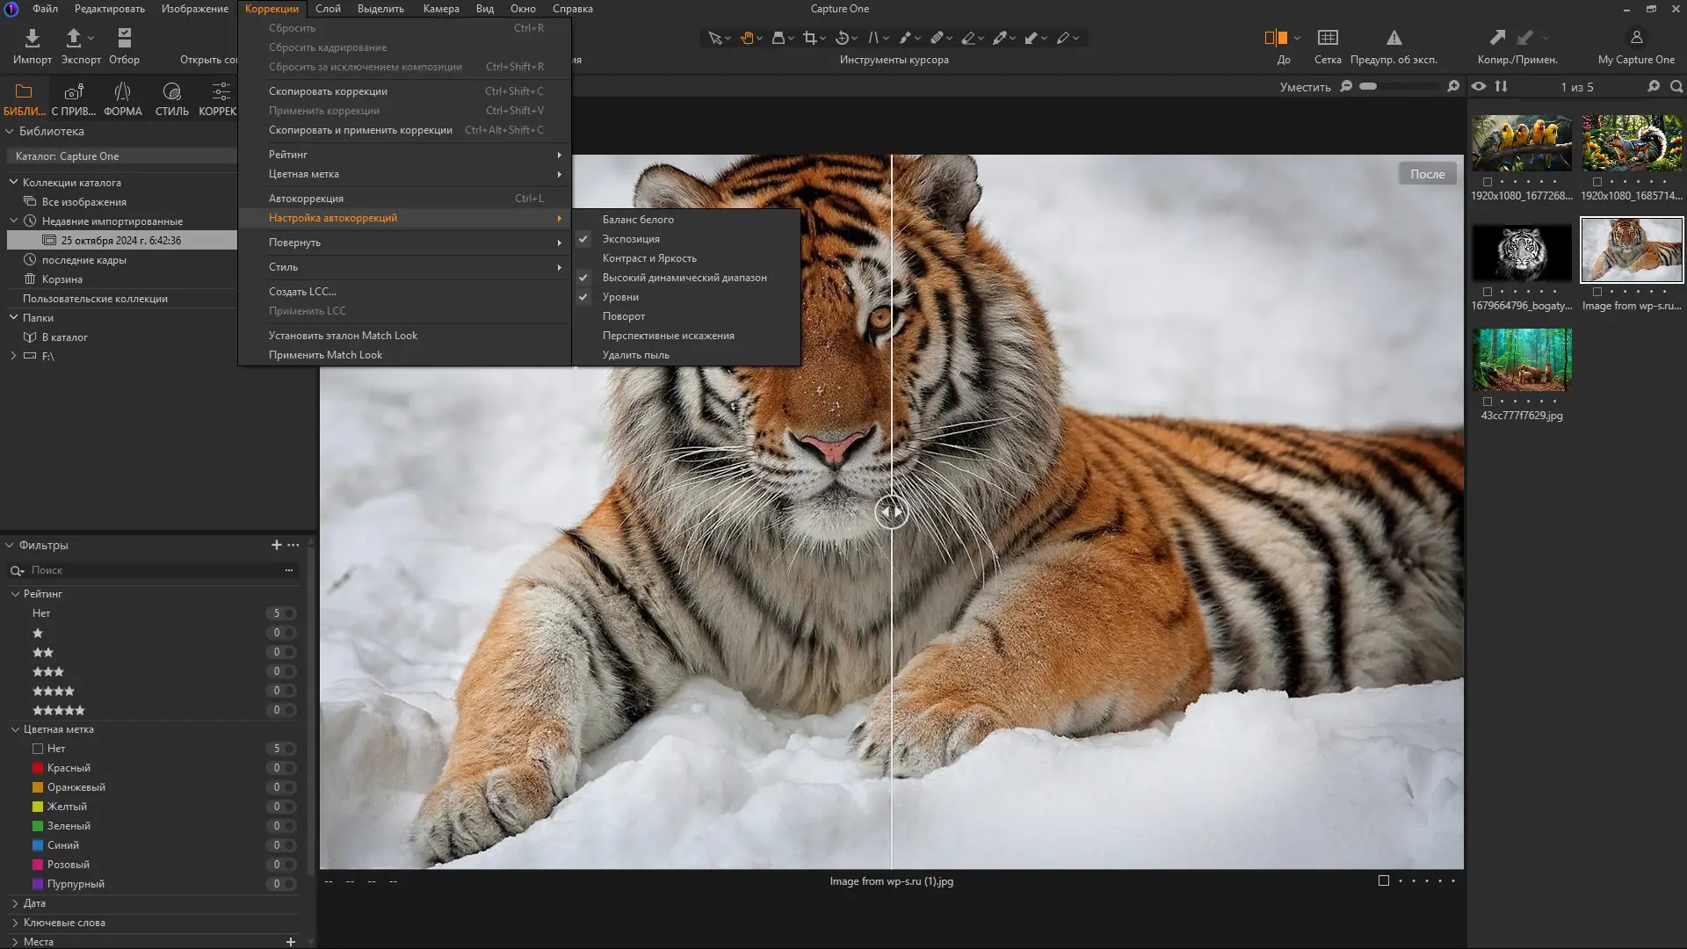Select the Rotation cursor tool
Screen dimensions: 1687x949
click(x=842, y=38)
